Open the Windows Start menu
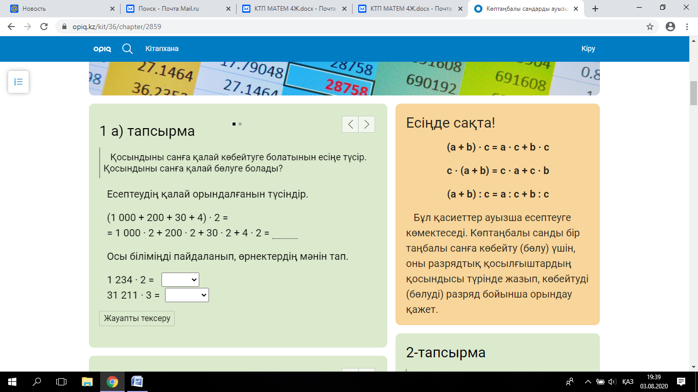 (12, 382)
